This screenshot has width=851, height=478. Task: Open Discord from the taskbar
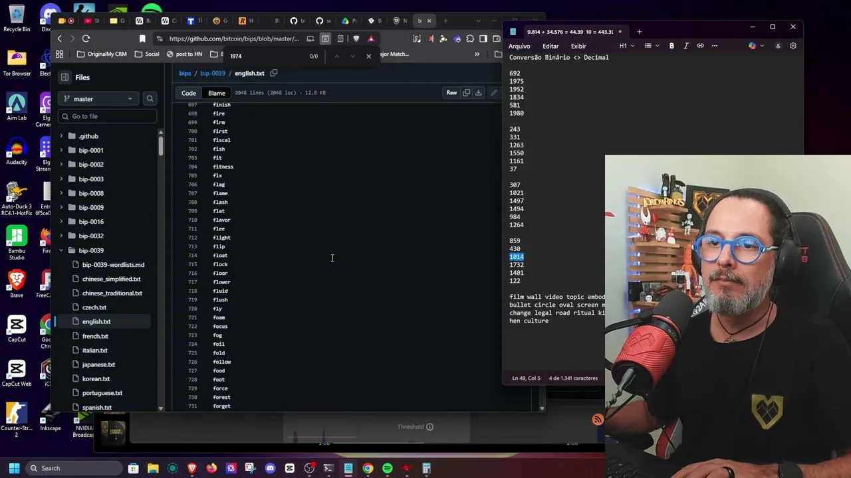point(270,468)
